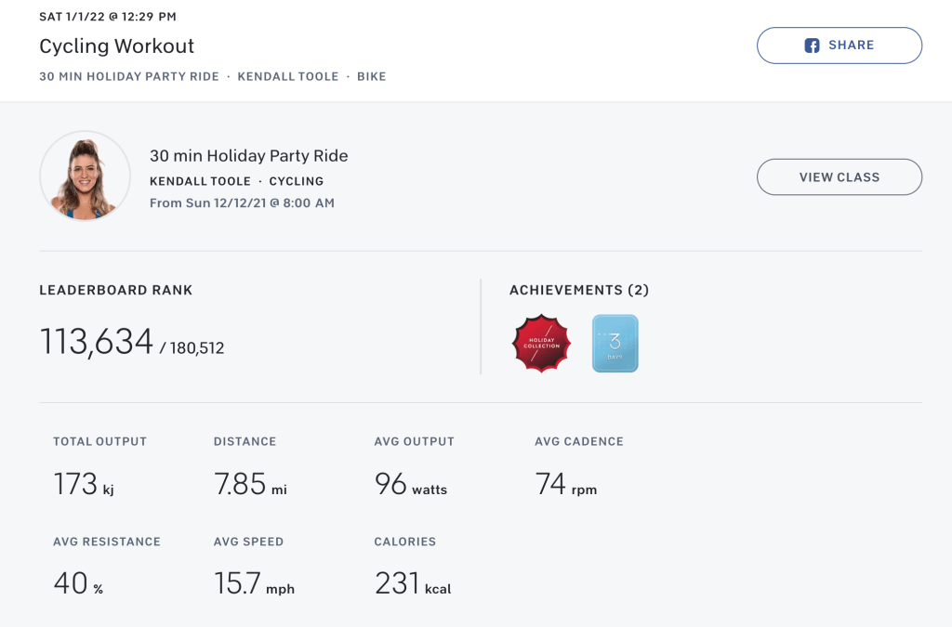Click the Avg Speed 15.7 mph value
The image size is (952, 627).
[x=254, y=583]
